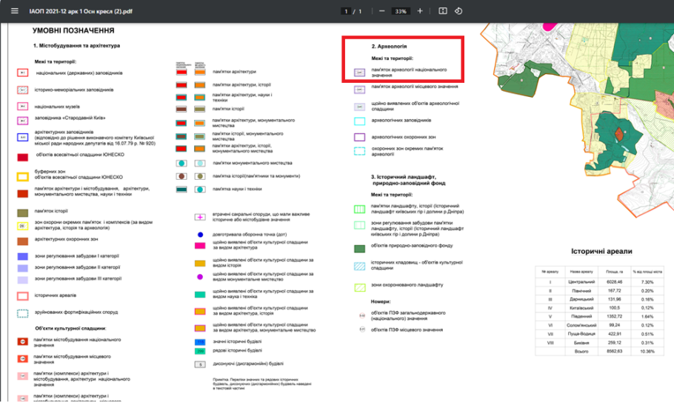Click the pink plus lost sacral buildings symbol

[200, 217]
